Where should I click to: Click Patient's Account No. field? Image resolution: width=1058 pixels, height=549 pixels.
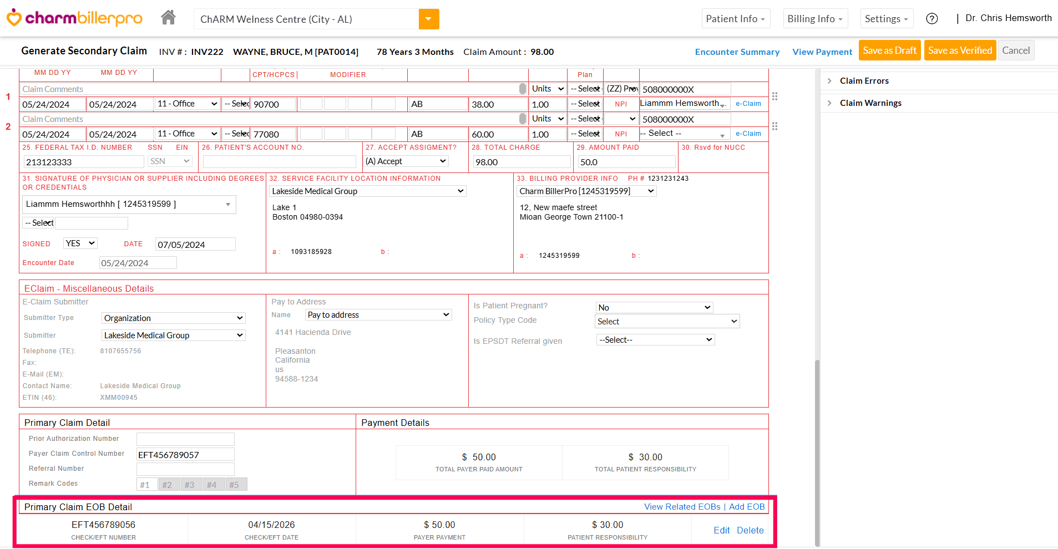click(279, 162)
